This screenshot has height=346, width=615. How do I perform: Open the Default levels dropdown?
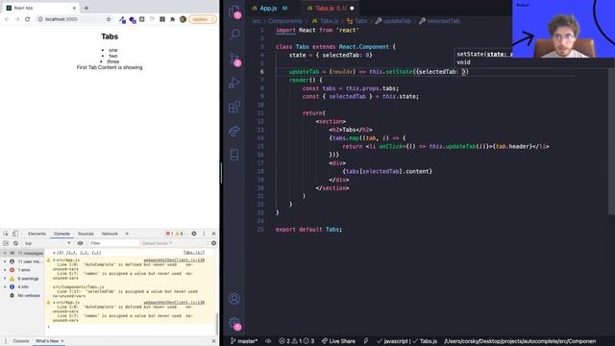click(x=157, y=243)
